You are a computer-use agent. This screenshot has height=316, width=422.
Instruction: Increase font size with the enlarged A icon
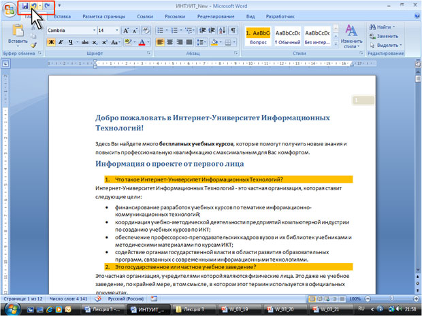pyautogui.click(x=126, y=31)
